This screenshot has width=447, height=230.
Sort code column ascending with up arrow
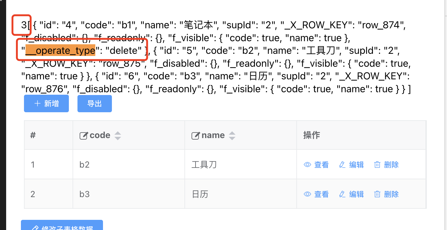click(117, 133)
